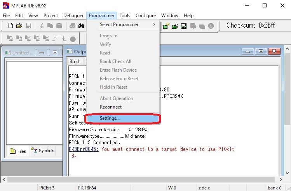This screenshot has width=291, height=191.
Task: Open the File menu
Action: (x=6, y=16)
